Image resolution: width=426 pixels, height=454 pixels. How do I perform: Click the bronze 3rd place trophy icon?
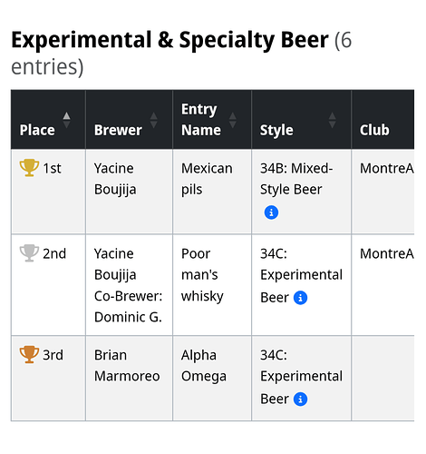point(29,354)
